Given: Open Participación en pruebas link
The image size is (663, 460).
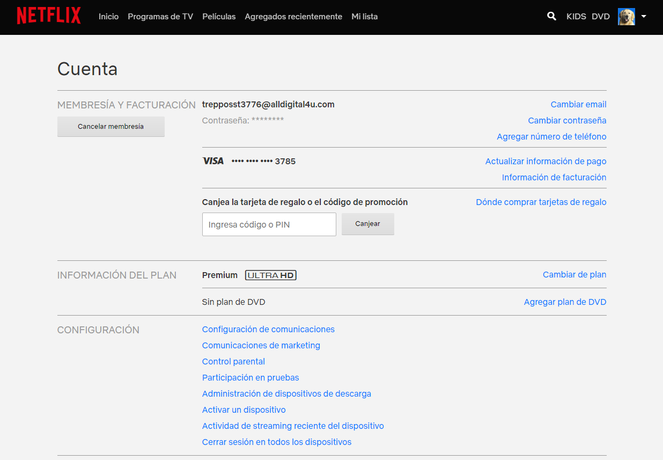Looking at the screenshot, I should (251, 378).
